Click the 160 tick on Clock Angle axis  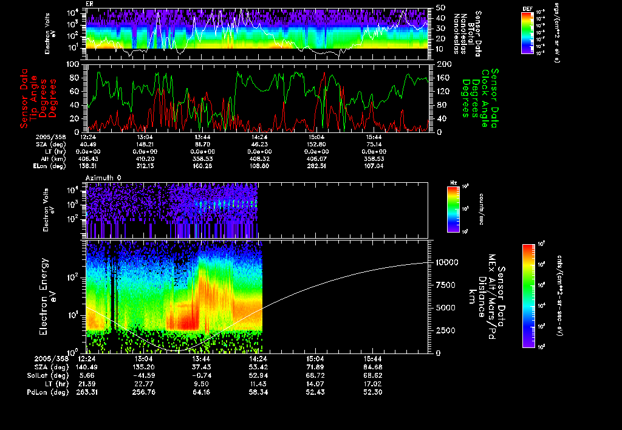pyautogui.click(x=443, y=78)
